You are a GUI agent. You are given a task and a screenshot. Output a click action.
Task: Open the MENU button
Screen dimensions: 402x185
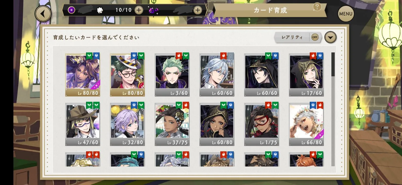(346, 14)
